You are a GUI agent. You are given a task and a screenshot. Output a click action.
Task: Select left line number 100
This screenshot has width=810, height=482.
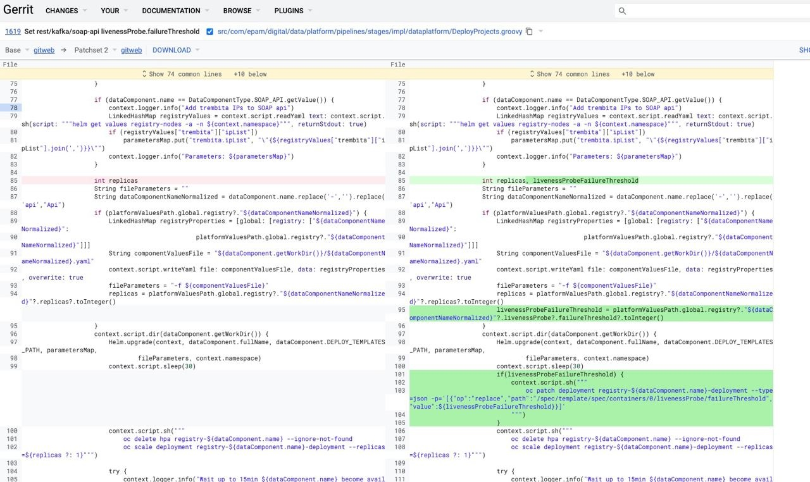11,431
